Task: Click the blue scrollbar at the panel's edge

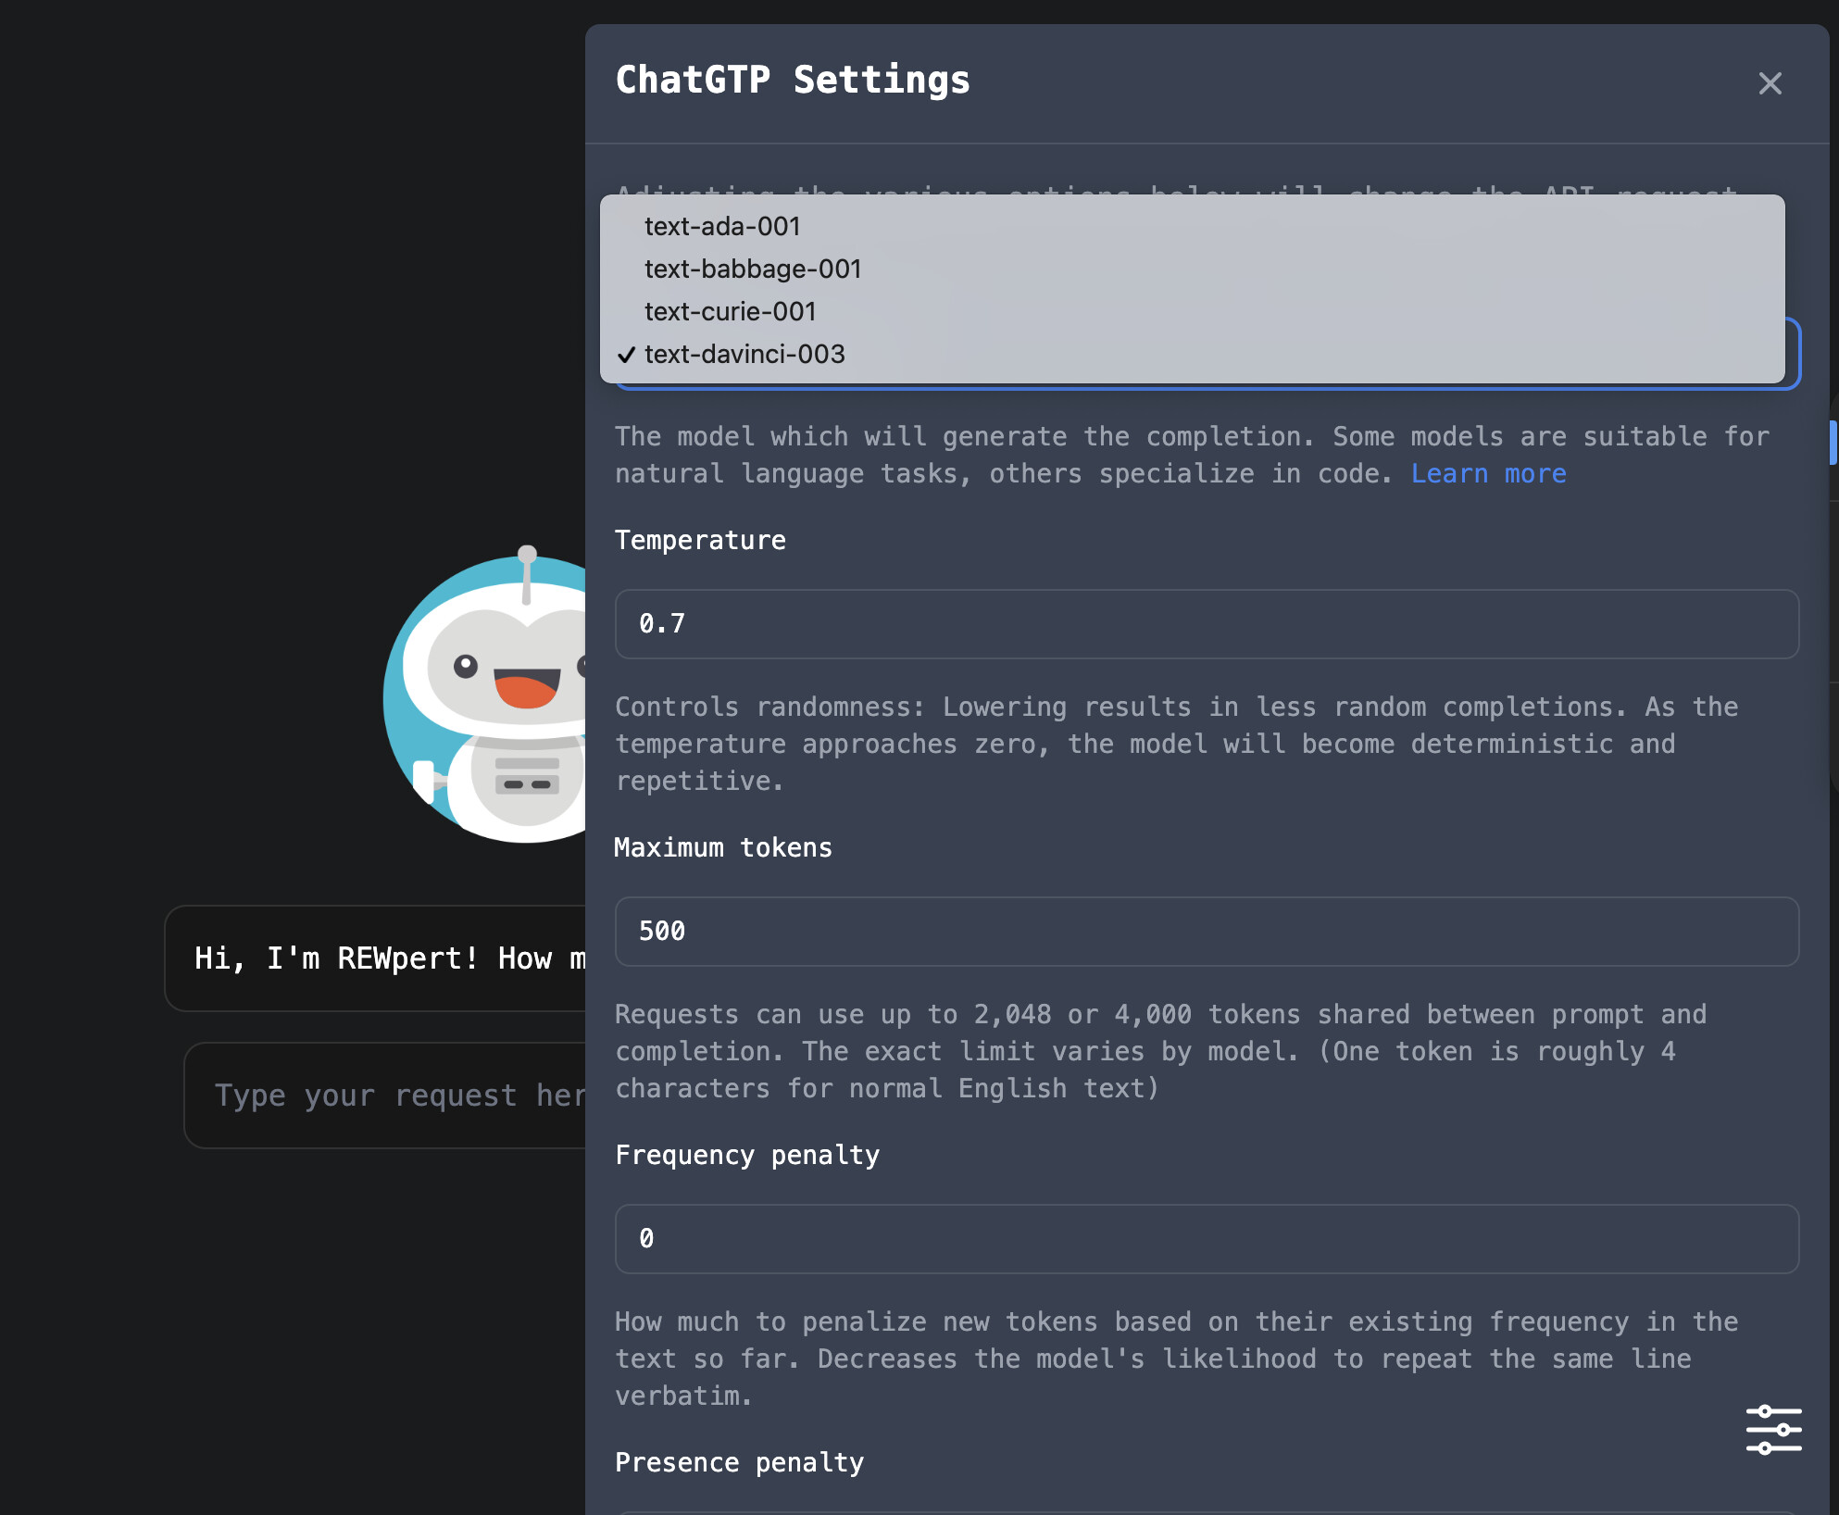Action: pyautogui.click(x=1833, y=443)
